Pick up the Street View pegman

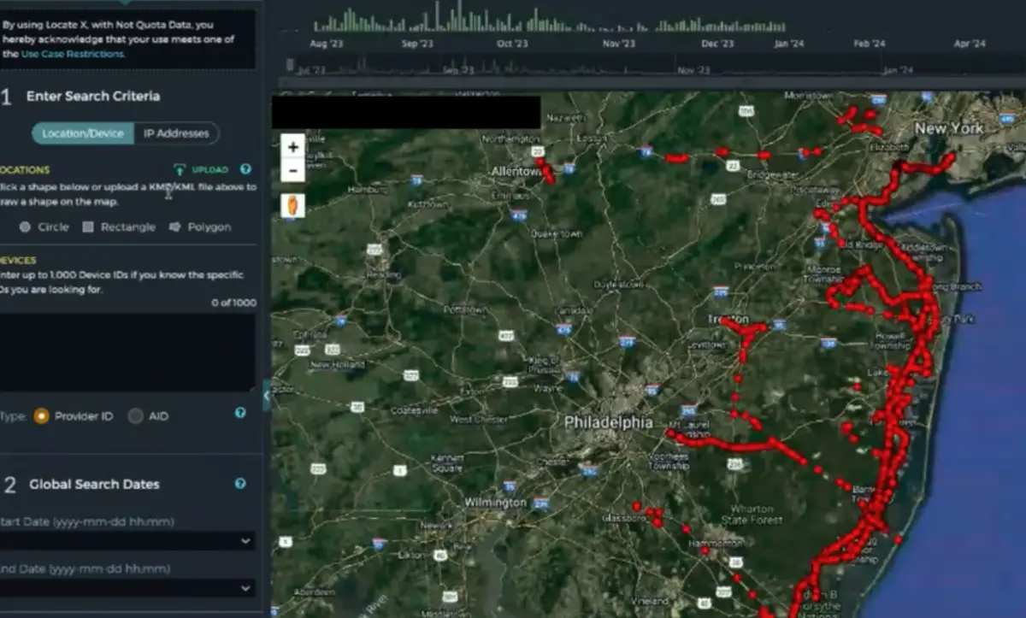pos(292,205)
